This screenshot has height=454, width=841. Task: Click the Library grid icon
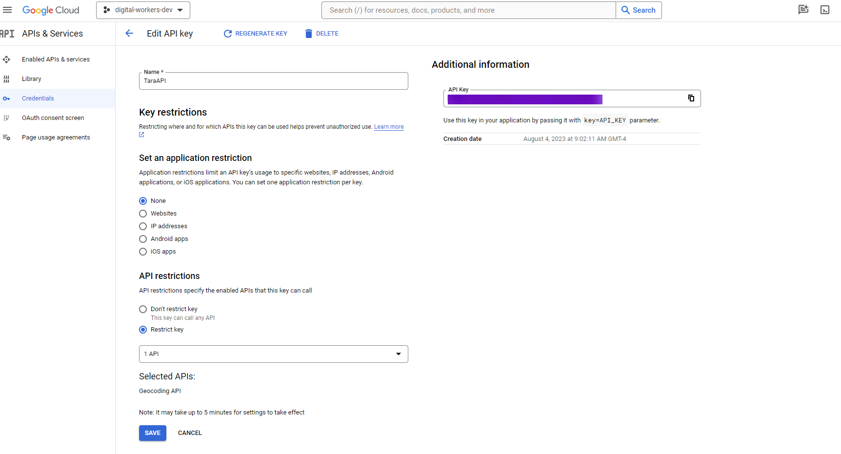click(6, 79)
